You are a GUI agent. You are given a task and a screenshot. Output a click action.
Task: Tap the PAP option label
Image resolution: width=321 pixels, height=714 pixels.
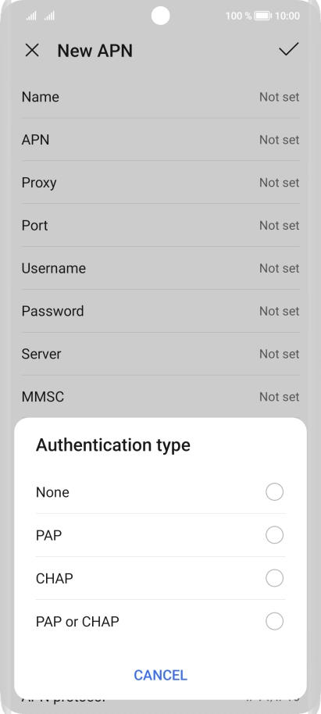pyautogui.click(x=48, y=535)
